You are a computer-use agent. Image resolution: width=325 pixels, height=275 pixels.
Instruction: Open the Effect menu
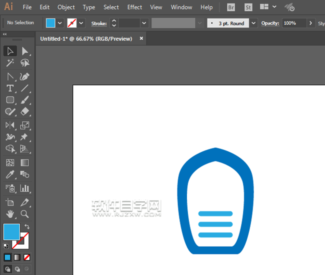[134, 7]
